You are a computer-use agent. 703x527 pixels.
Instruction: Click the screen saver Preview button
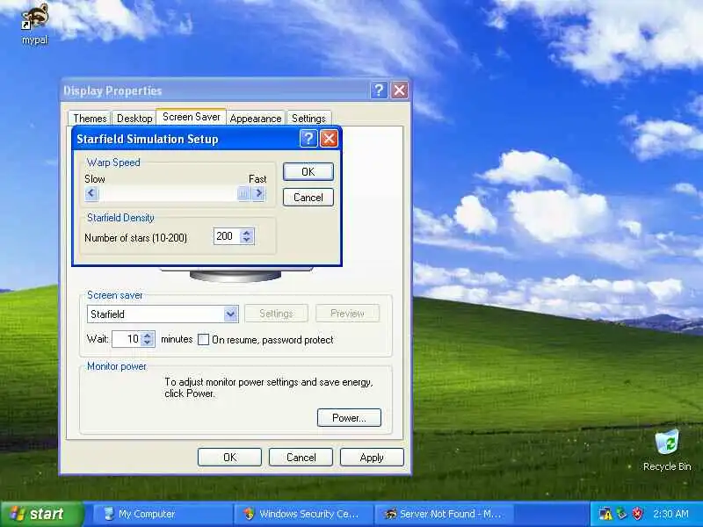[x=347, y=314]
